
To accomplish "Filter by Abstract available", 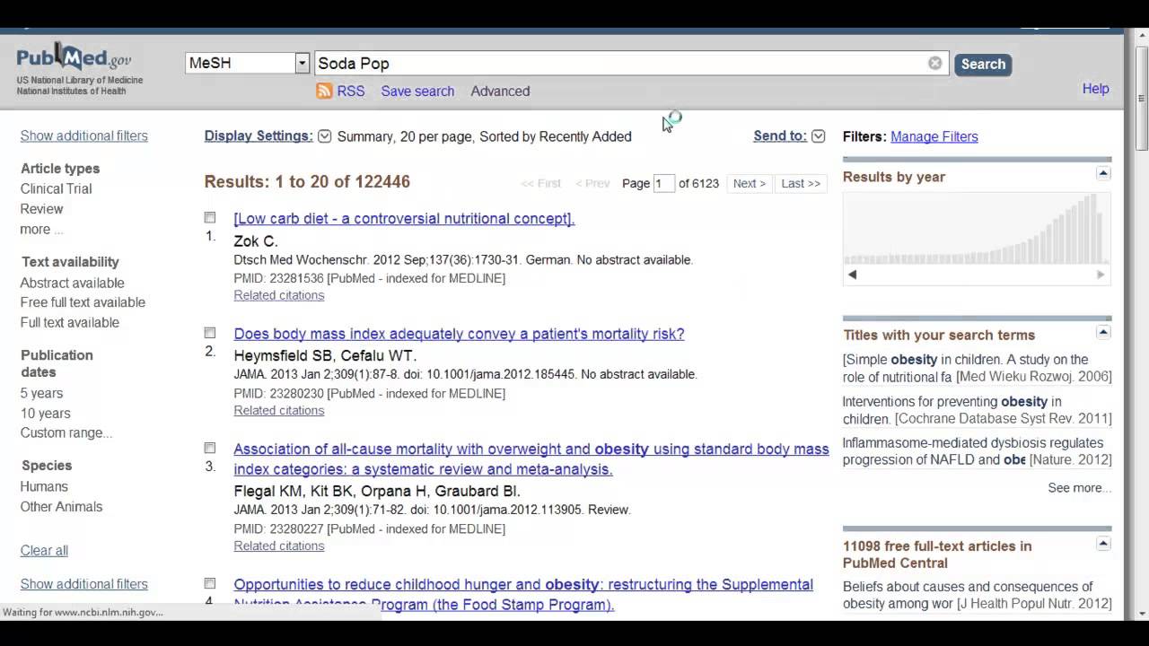I will 73,283.
